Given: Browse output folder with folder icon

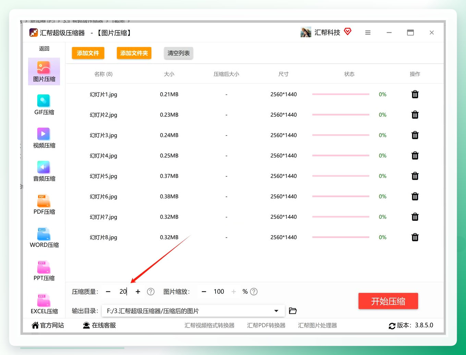Looking at the screenshot, I should click(x=293, y=311).
